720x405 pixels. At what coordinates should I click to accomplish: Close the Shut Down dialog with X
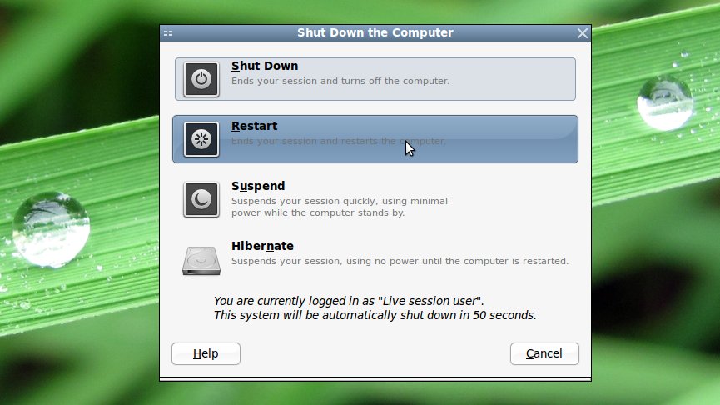[583, 33]
